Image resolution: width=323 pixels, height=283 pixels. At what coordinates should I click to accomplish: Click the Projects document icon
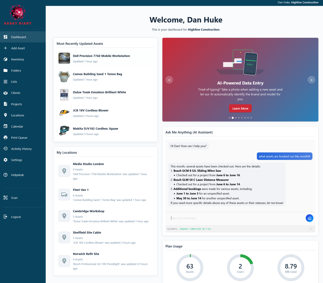coord(6,104)
